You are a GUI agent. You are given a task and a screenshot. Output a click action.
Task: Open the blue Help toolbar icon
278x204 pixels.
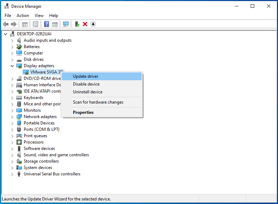click(x=46, y=24)
